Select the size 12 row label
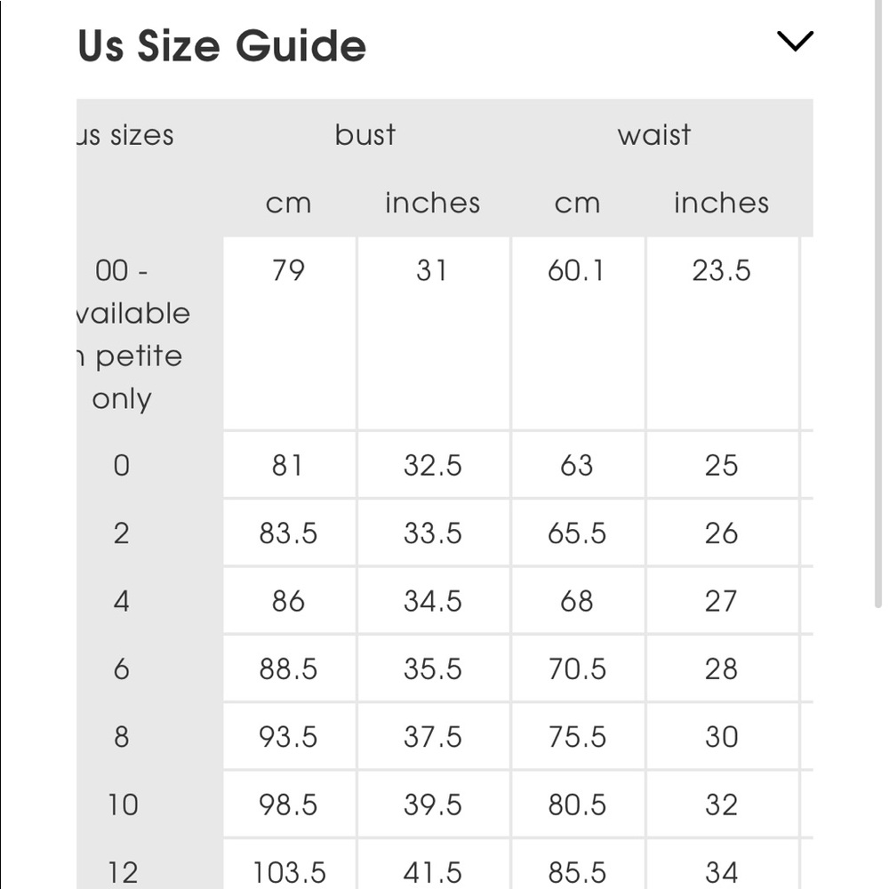This screenshot has width=889, height=889. 123,872
